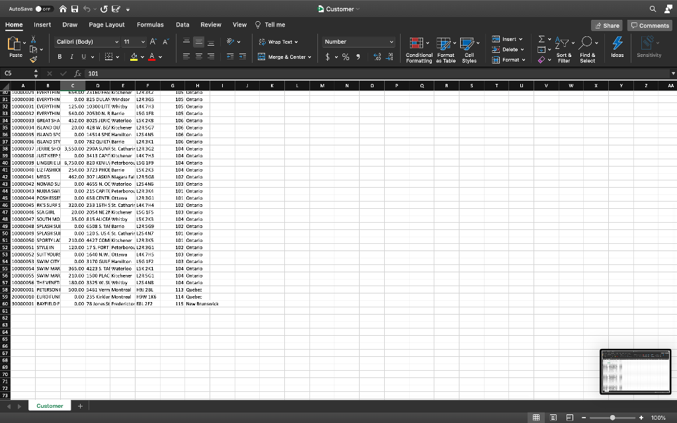Enable Wrap Text for selected cells

click(280, 42)
